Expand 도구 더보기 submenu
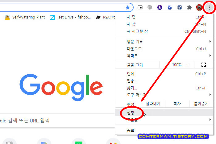The width and height of the screenshot is (216, 144). coord(164,95)
